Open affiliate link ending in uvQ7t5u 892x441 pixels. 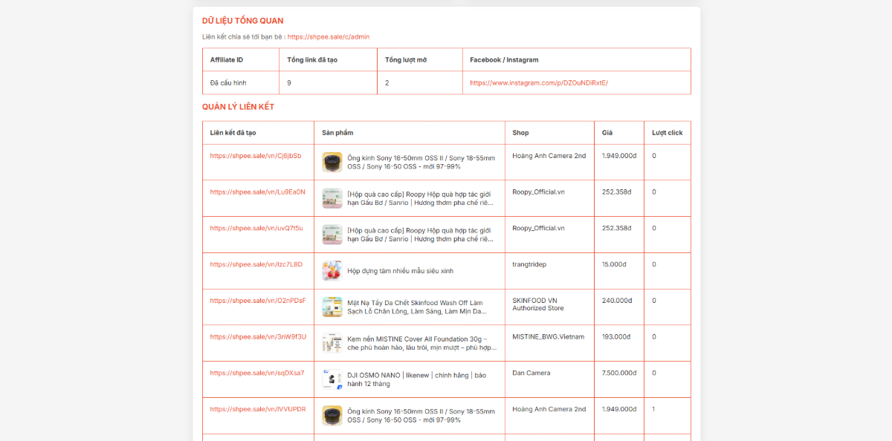(256, 229)
